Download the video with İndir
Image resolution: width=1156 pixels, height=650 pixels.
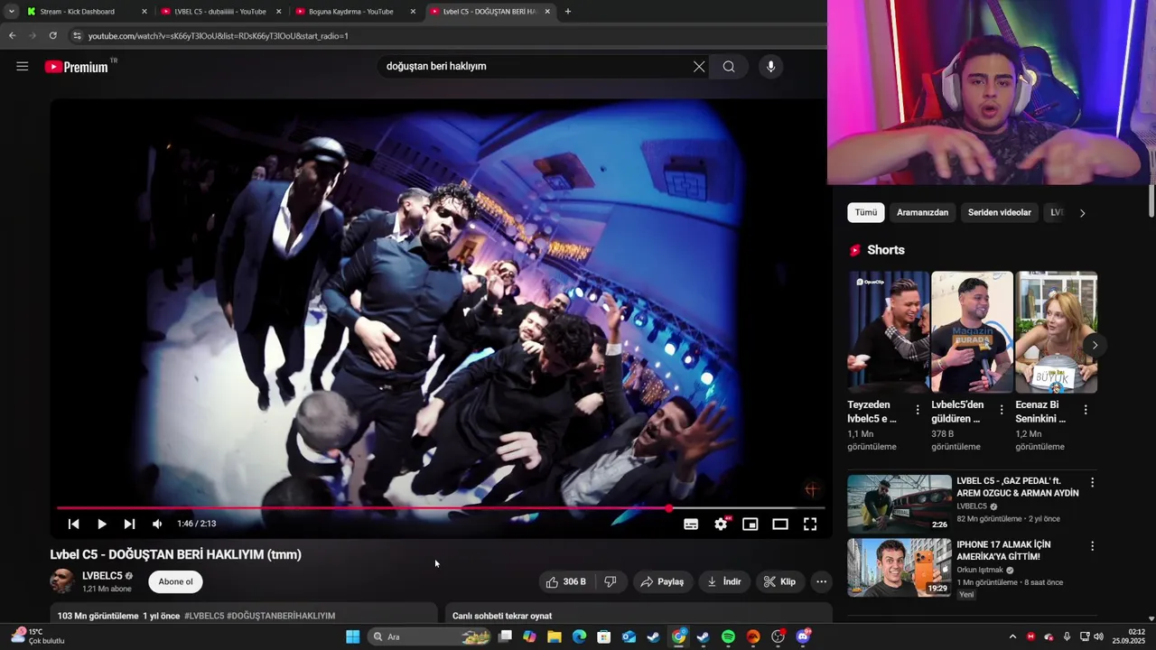coord(724,581)
